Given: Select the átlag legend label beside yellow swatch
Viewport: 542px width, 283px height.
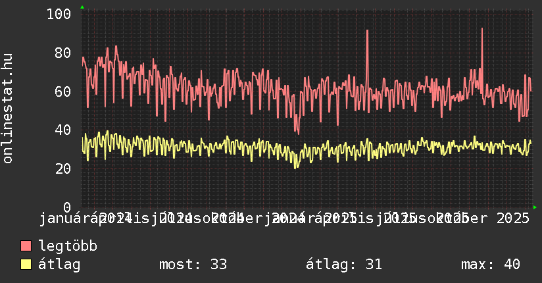Looking at the screenshot, I should click(60, 265).
